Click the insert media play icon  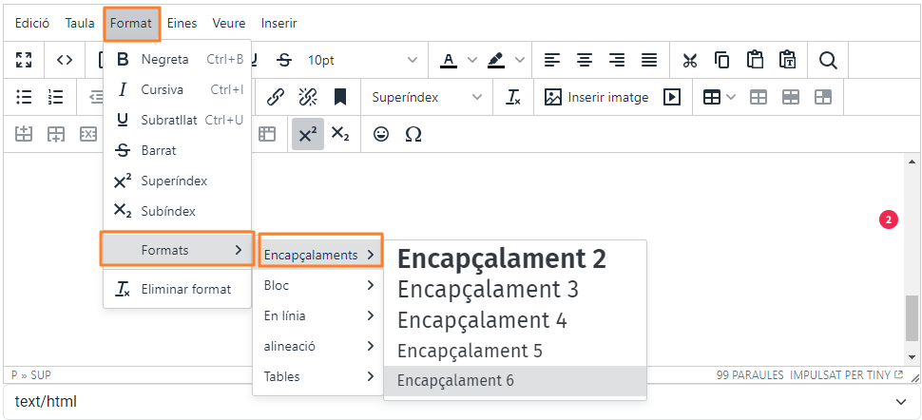[672, 97]
